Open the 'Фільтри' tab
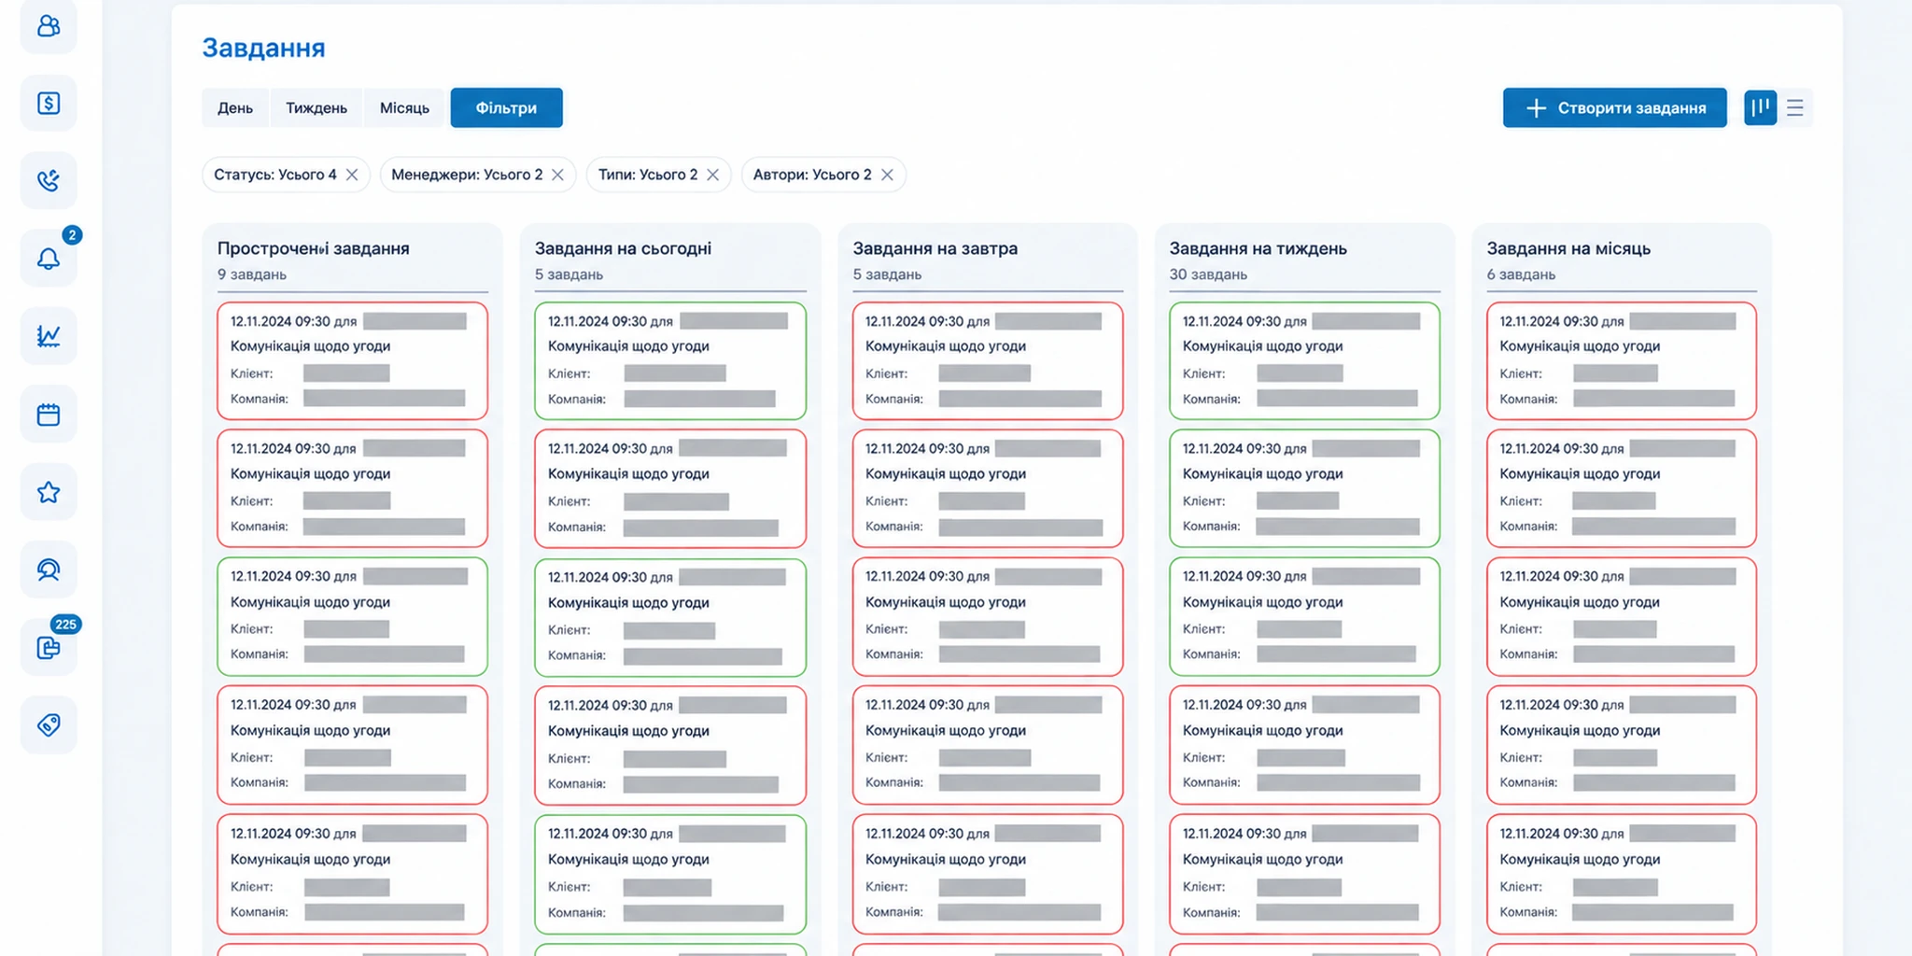Viewport: 1912px width, 956px height. (506, 107)
